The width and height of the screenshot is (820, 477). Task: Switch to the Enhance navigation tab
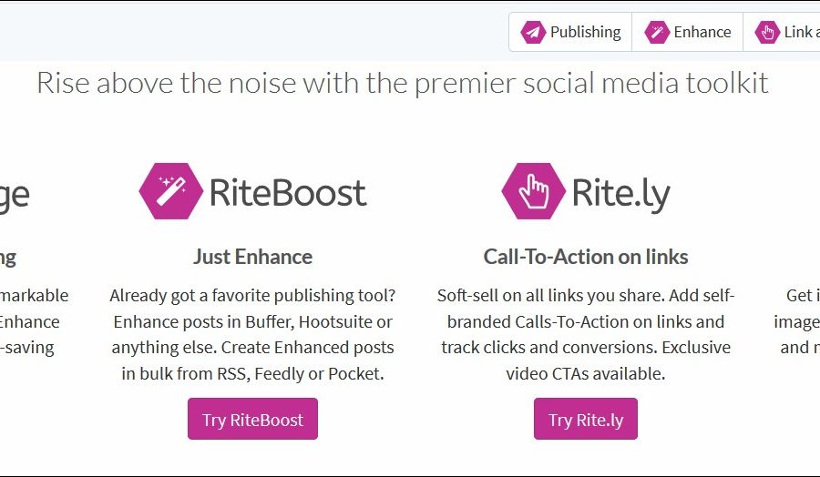[688, 33]
